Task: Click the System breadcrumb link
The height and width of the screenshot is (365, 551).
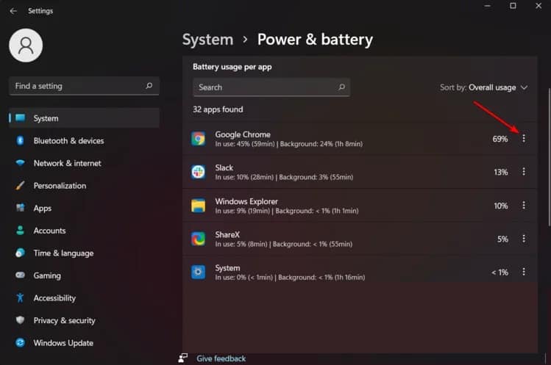Action: 207,40
